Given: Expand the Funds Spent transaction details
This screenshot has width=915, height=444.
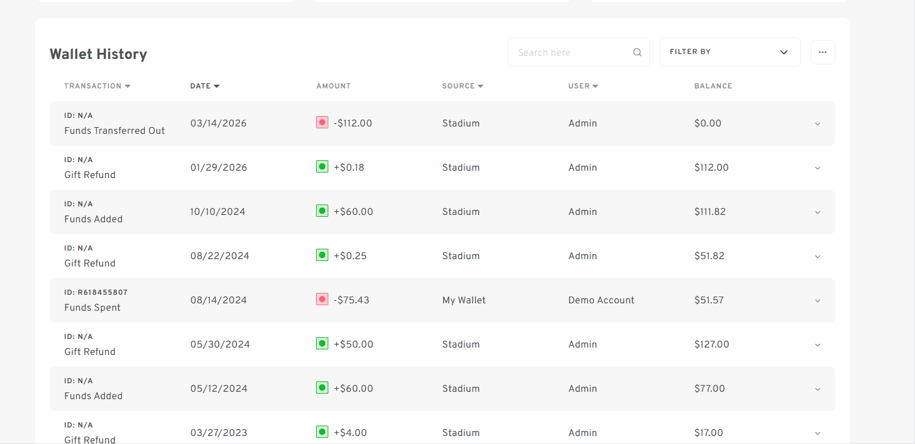Looking at the screenshot, I should [817, 300].
